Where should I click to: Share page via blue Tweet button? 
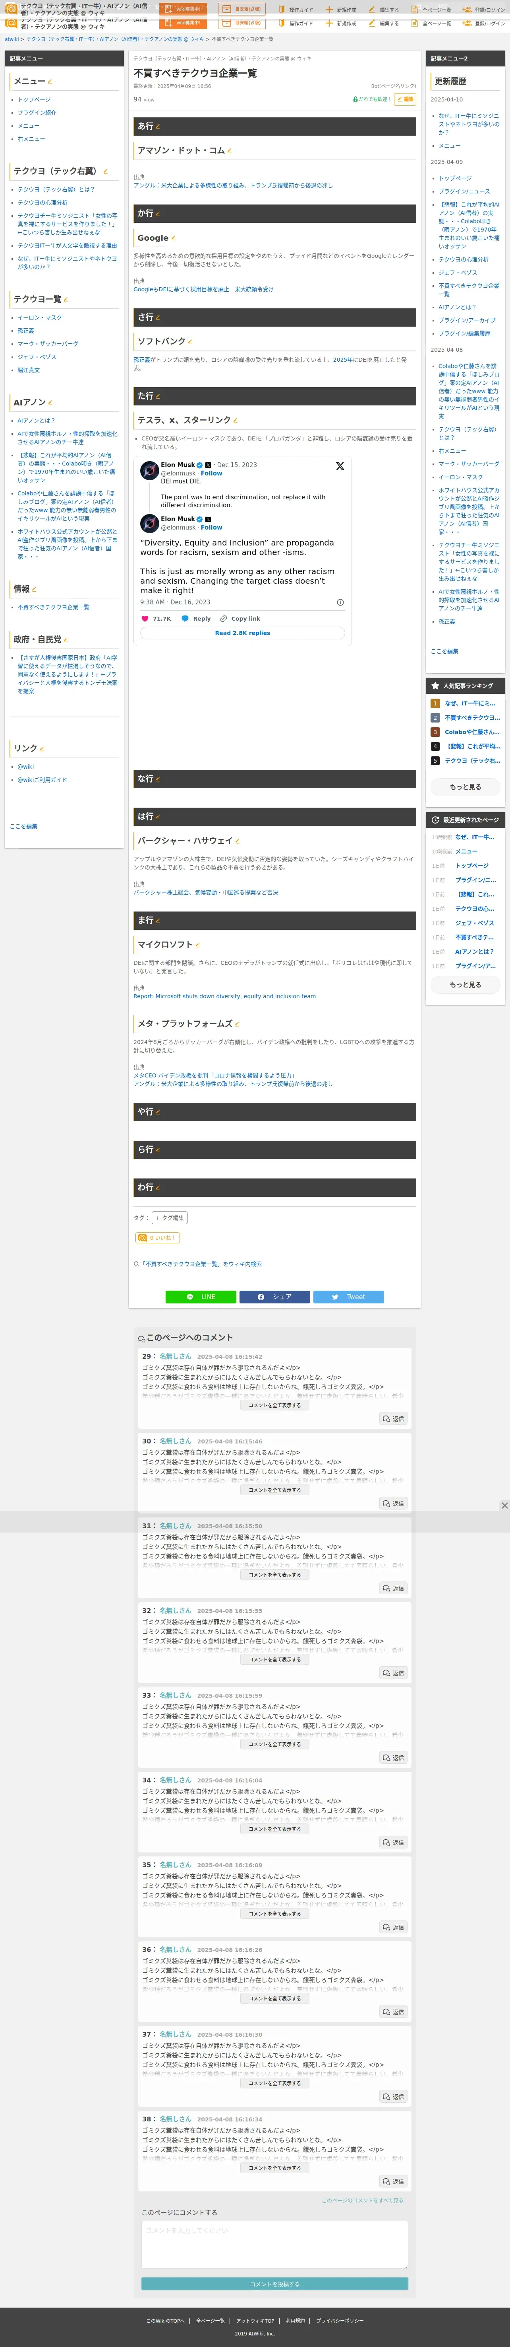[x=348, y=1297]
